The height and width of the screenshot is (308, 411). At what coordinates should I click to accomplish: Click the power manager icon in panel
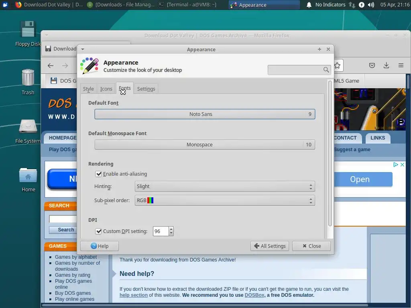click(362, 5)
